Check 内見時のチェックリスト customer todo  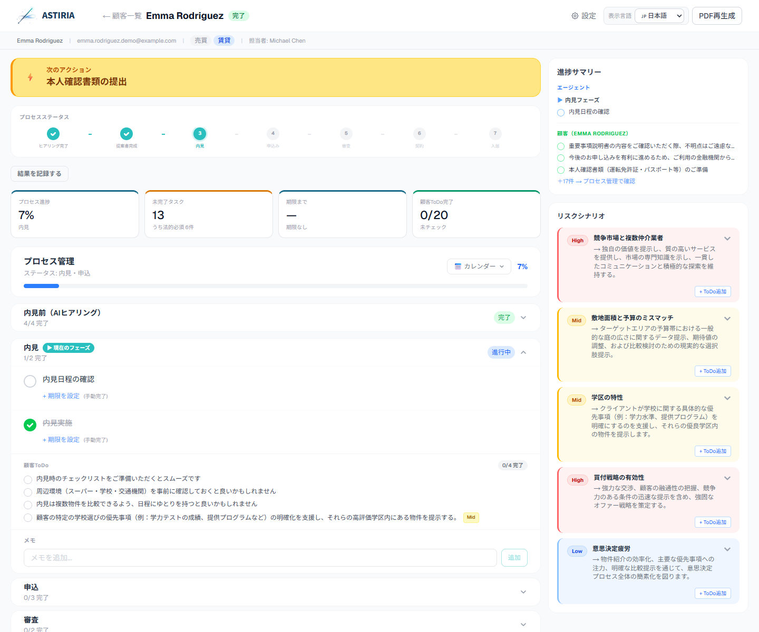[x=28, y=479]
